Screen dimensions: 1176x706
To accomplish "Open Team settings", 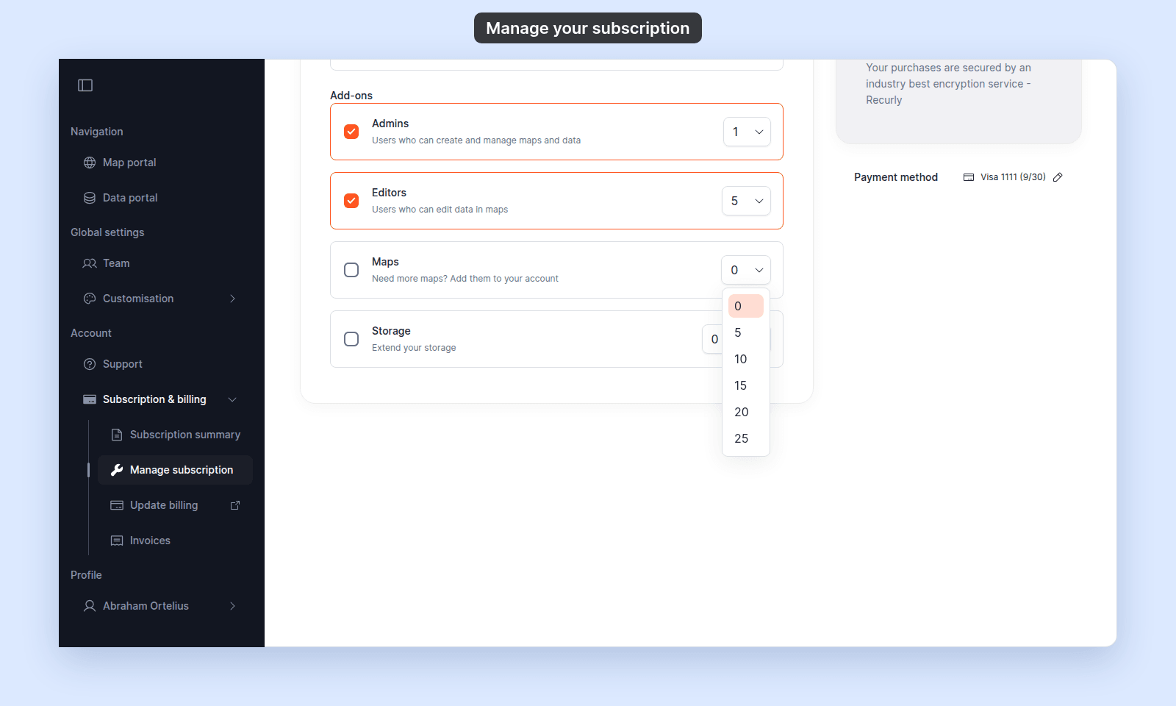I will tap(162, 263).
